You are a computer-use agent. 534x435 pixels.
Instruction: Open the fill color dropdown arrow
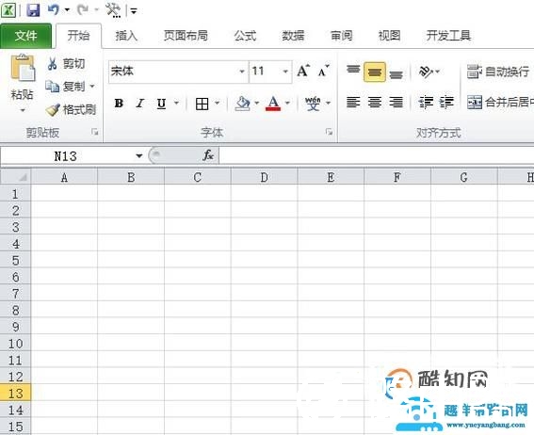point(257,103)
